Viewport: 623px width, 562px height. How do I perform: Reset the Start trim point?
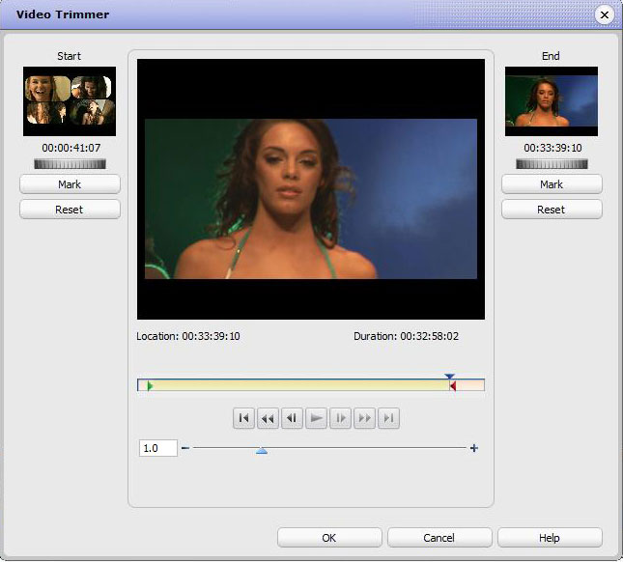pyautogui.click(x=70, y=210)
